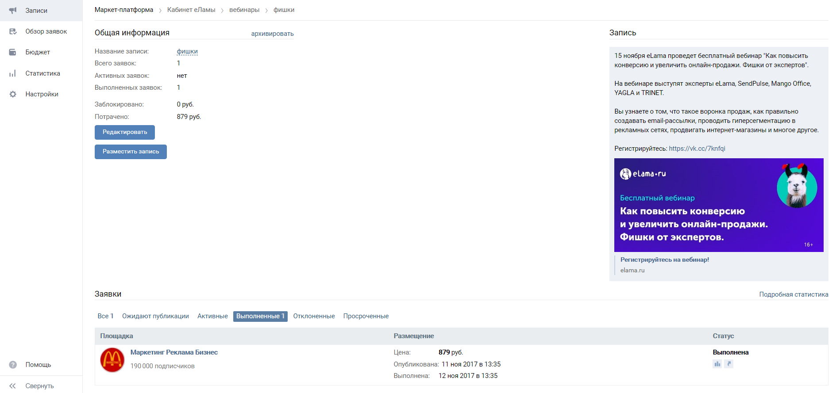Click the arrow icon under Выполнена status
The image size is (840, 393).
pos(729,364)
